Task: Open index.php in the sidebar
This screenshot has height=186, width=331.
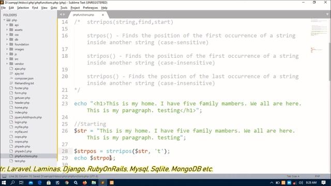Action: pyautogui.click(x=21, y=113)
